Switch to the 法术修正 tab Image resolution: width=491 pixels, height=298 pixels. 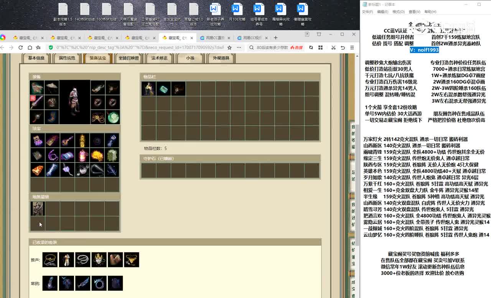tap(160, 58)
